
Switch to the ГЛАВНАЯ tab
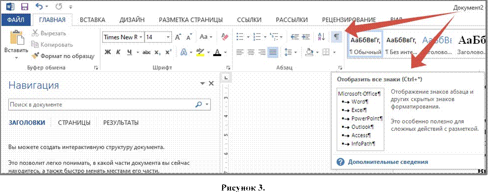(x=52, y=20)
